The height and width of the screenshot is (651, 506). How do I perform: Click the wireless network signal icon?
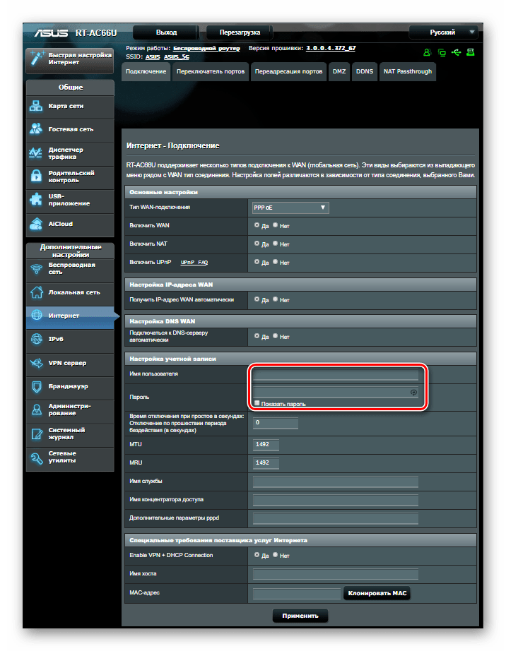point(37,269)
